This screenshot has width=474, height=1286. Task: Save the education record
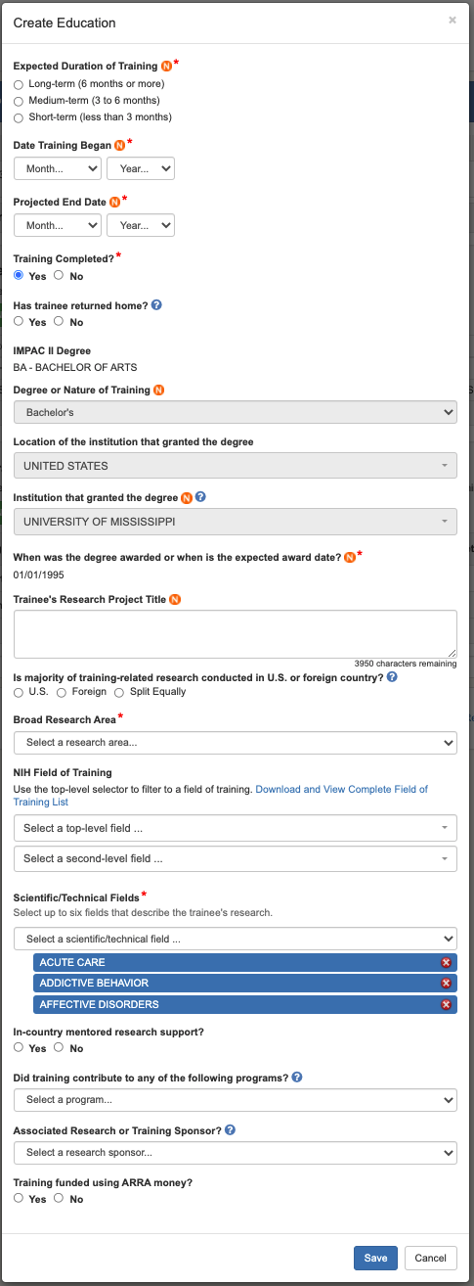click(375, 1258)
